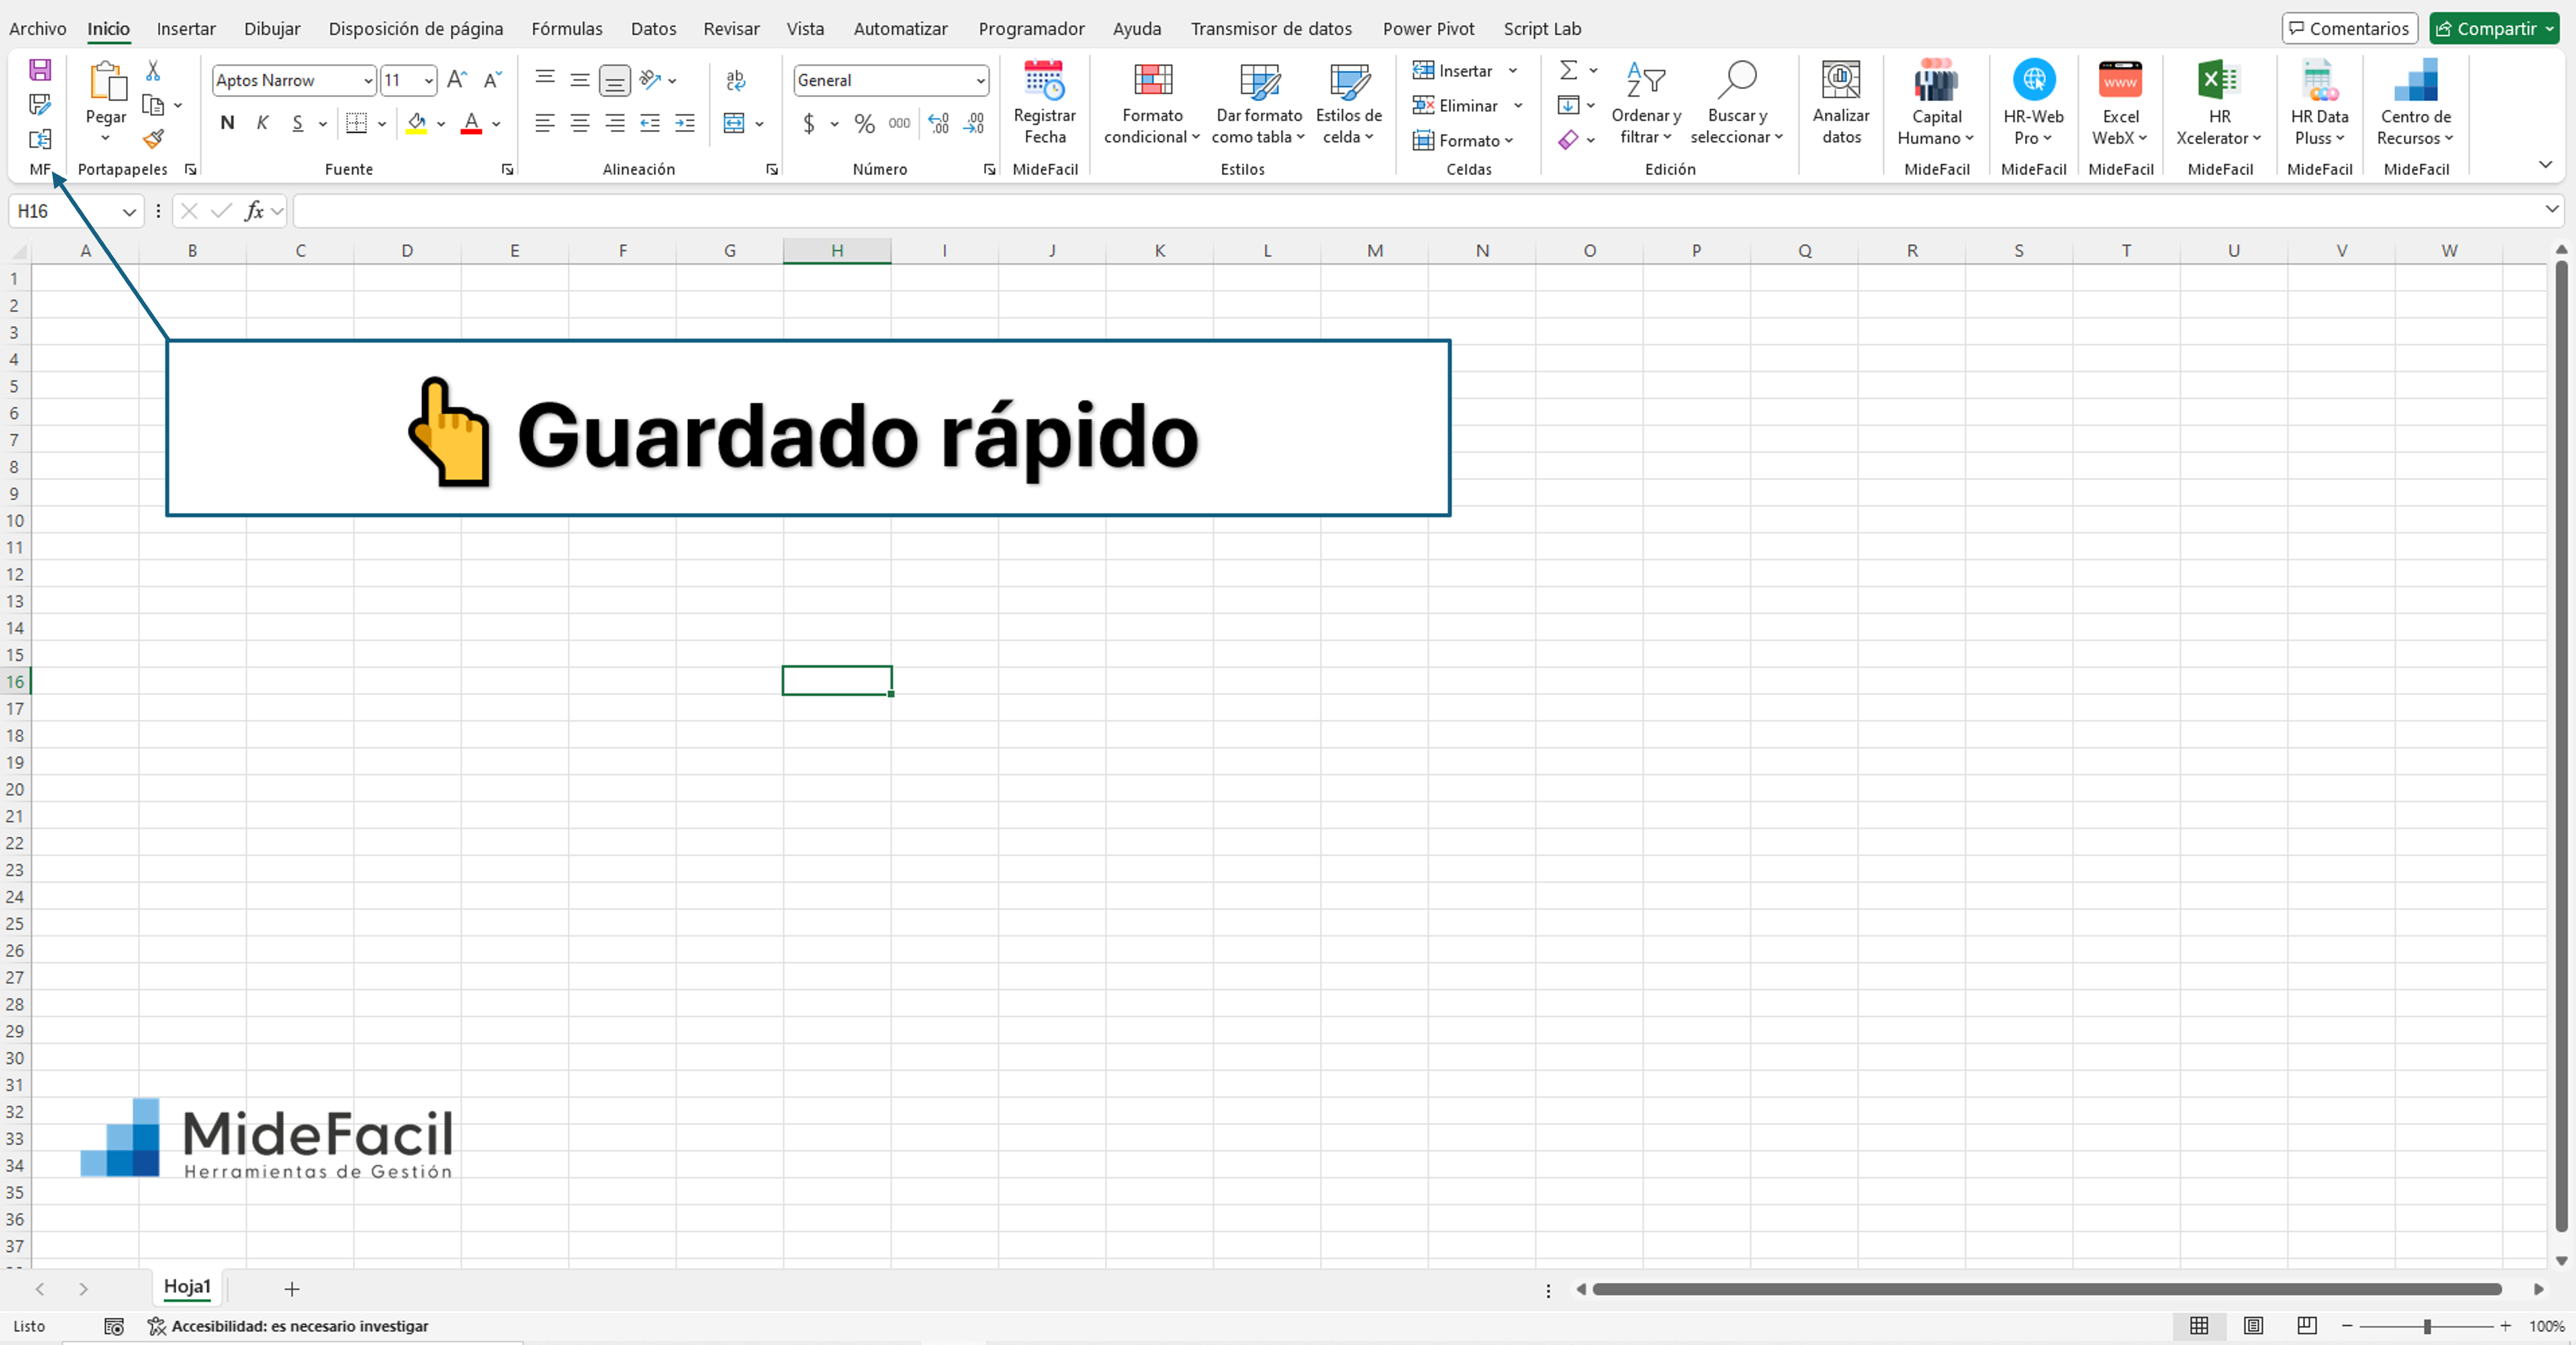Click the Cut scissors icon
2576x1345 pixels.
click(x=153, y=70)
